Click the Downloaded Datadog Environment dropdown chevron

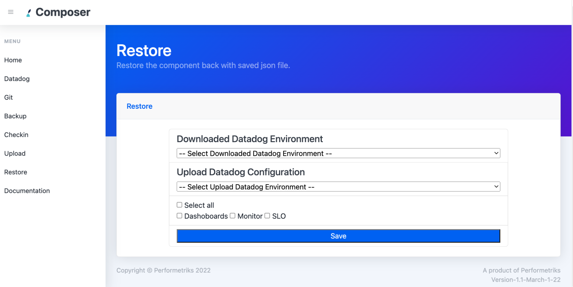click(496, 153)
